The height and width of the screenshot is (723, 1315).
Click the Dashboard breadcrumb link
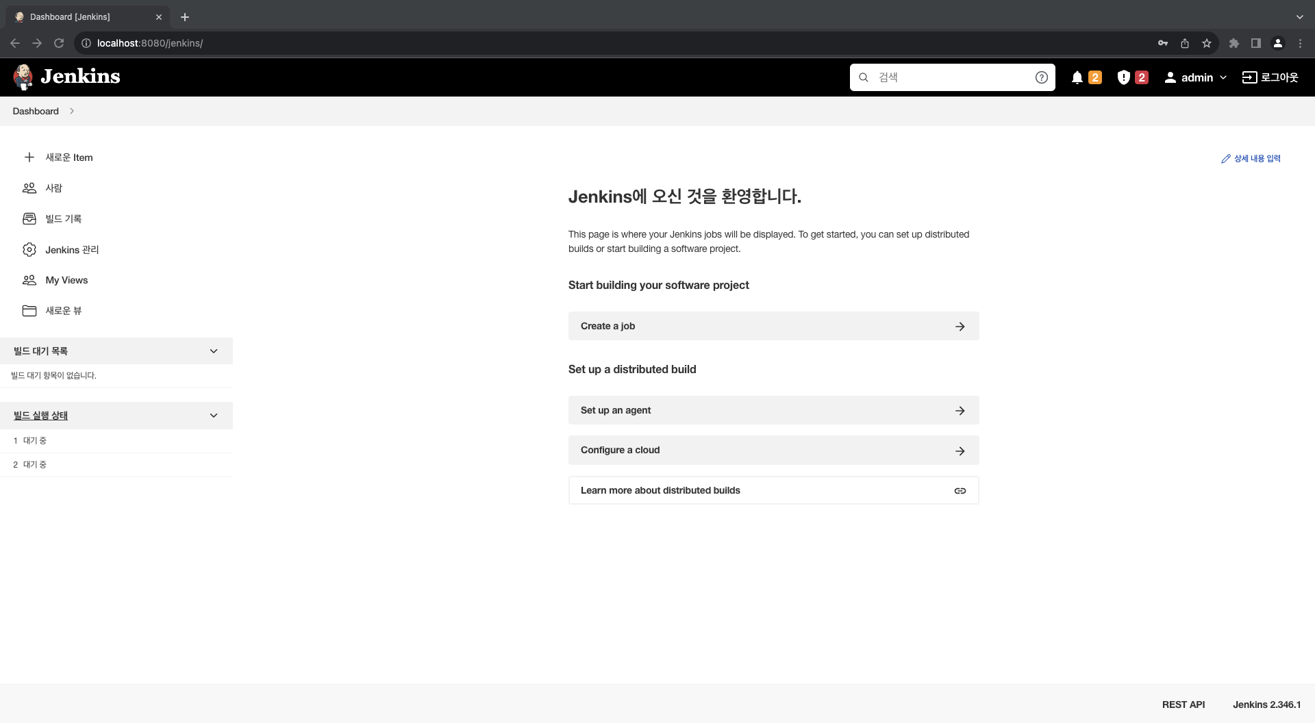[36, 111]
